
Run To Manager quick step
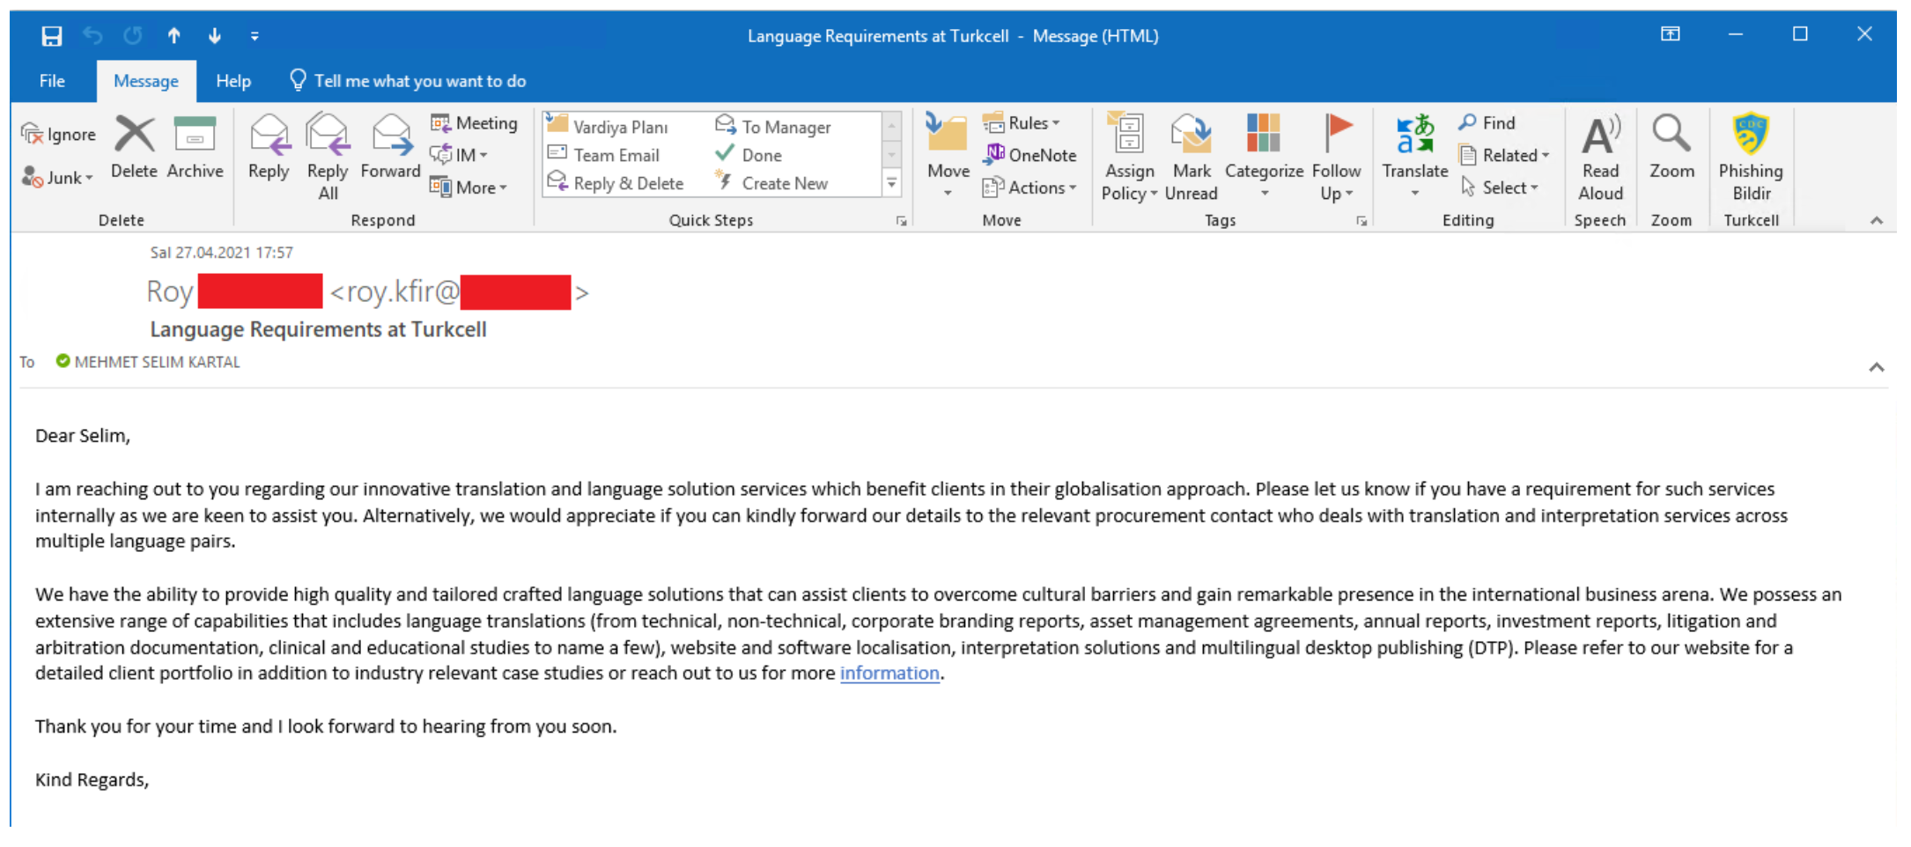click(773, 127)
